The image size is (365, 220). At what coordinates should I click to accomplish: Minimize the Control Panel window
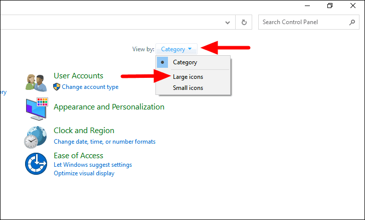307,6
